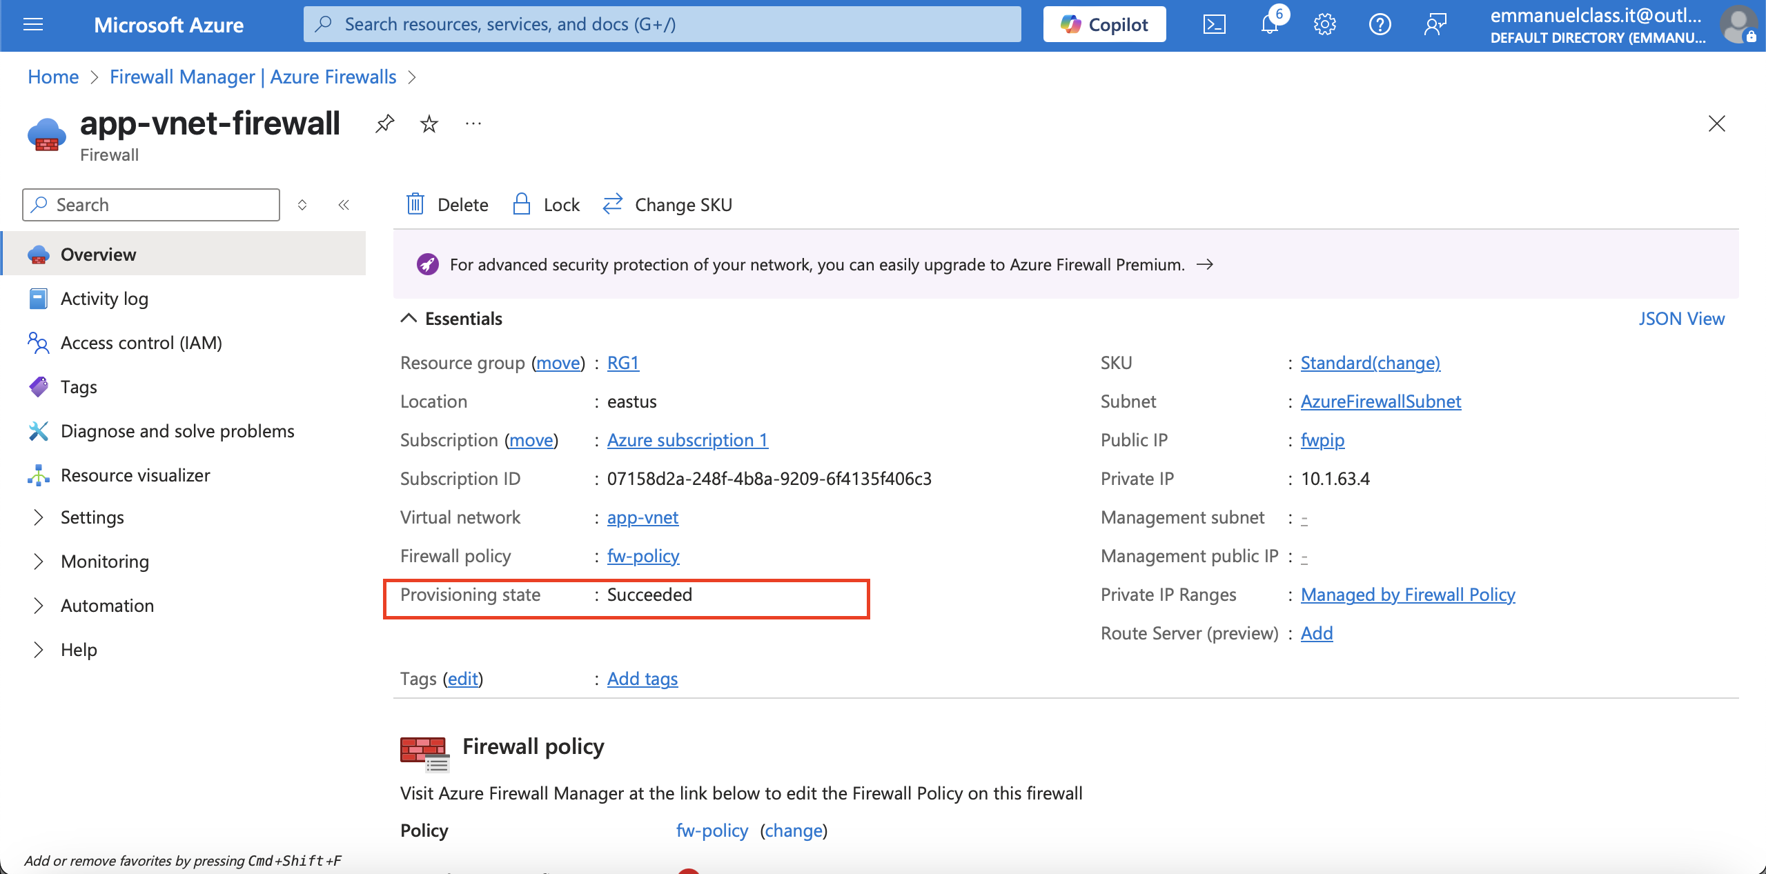Launch Cloud Shell terminal icon

tap(1214, 25)
